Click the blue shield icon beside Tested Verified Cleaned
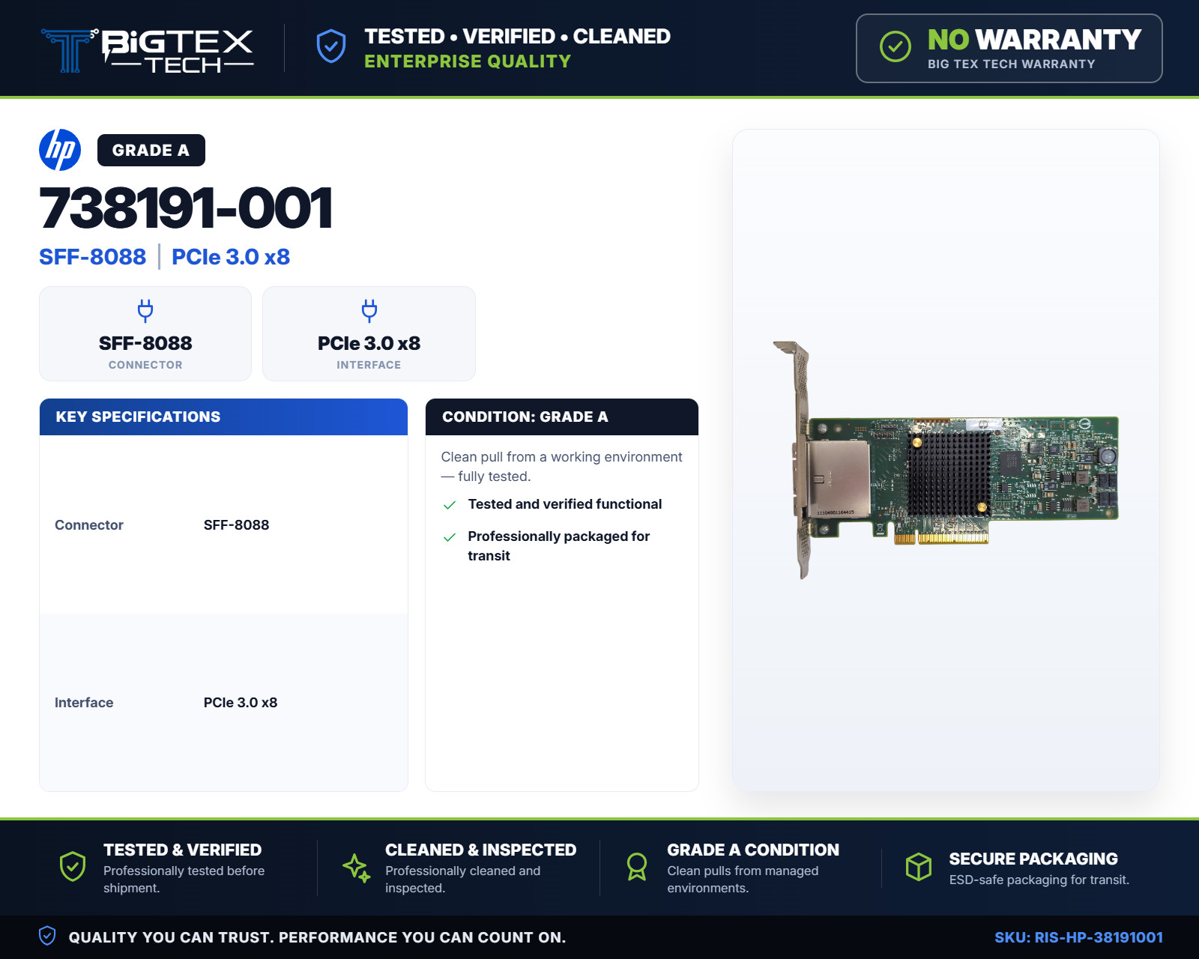Screen dimensions: 1199x959 (x=330, y=46)
